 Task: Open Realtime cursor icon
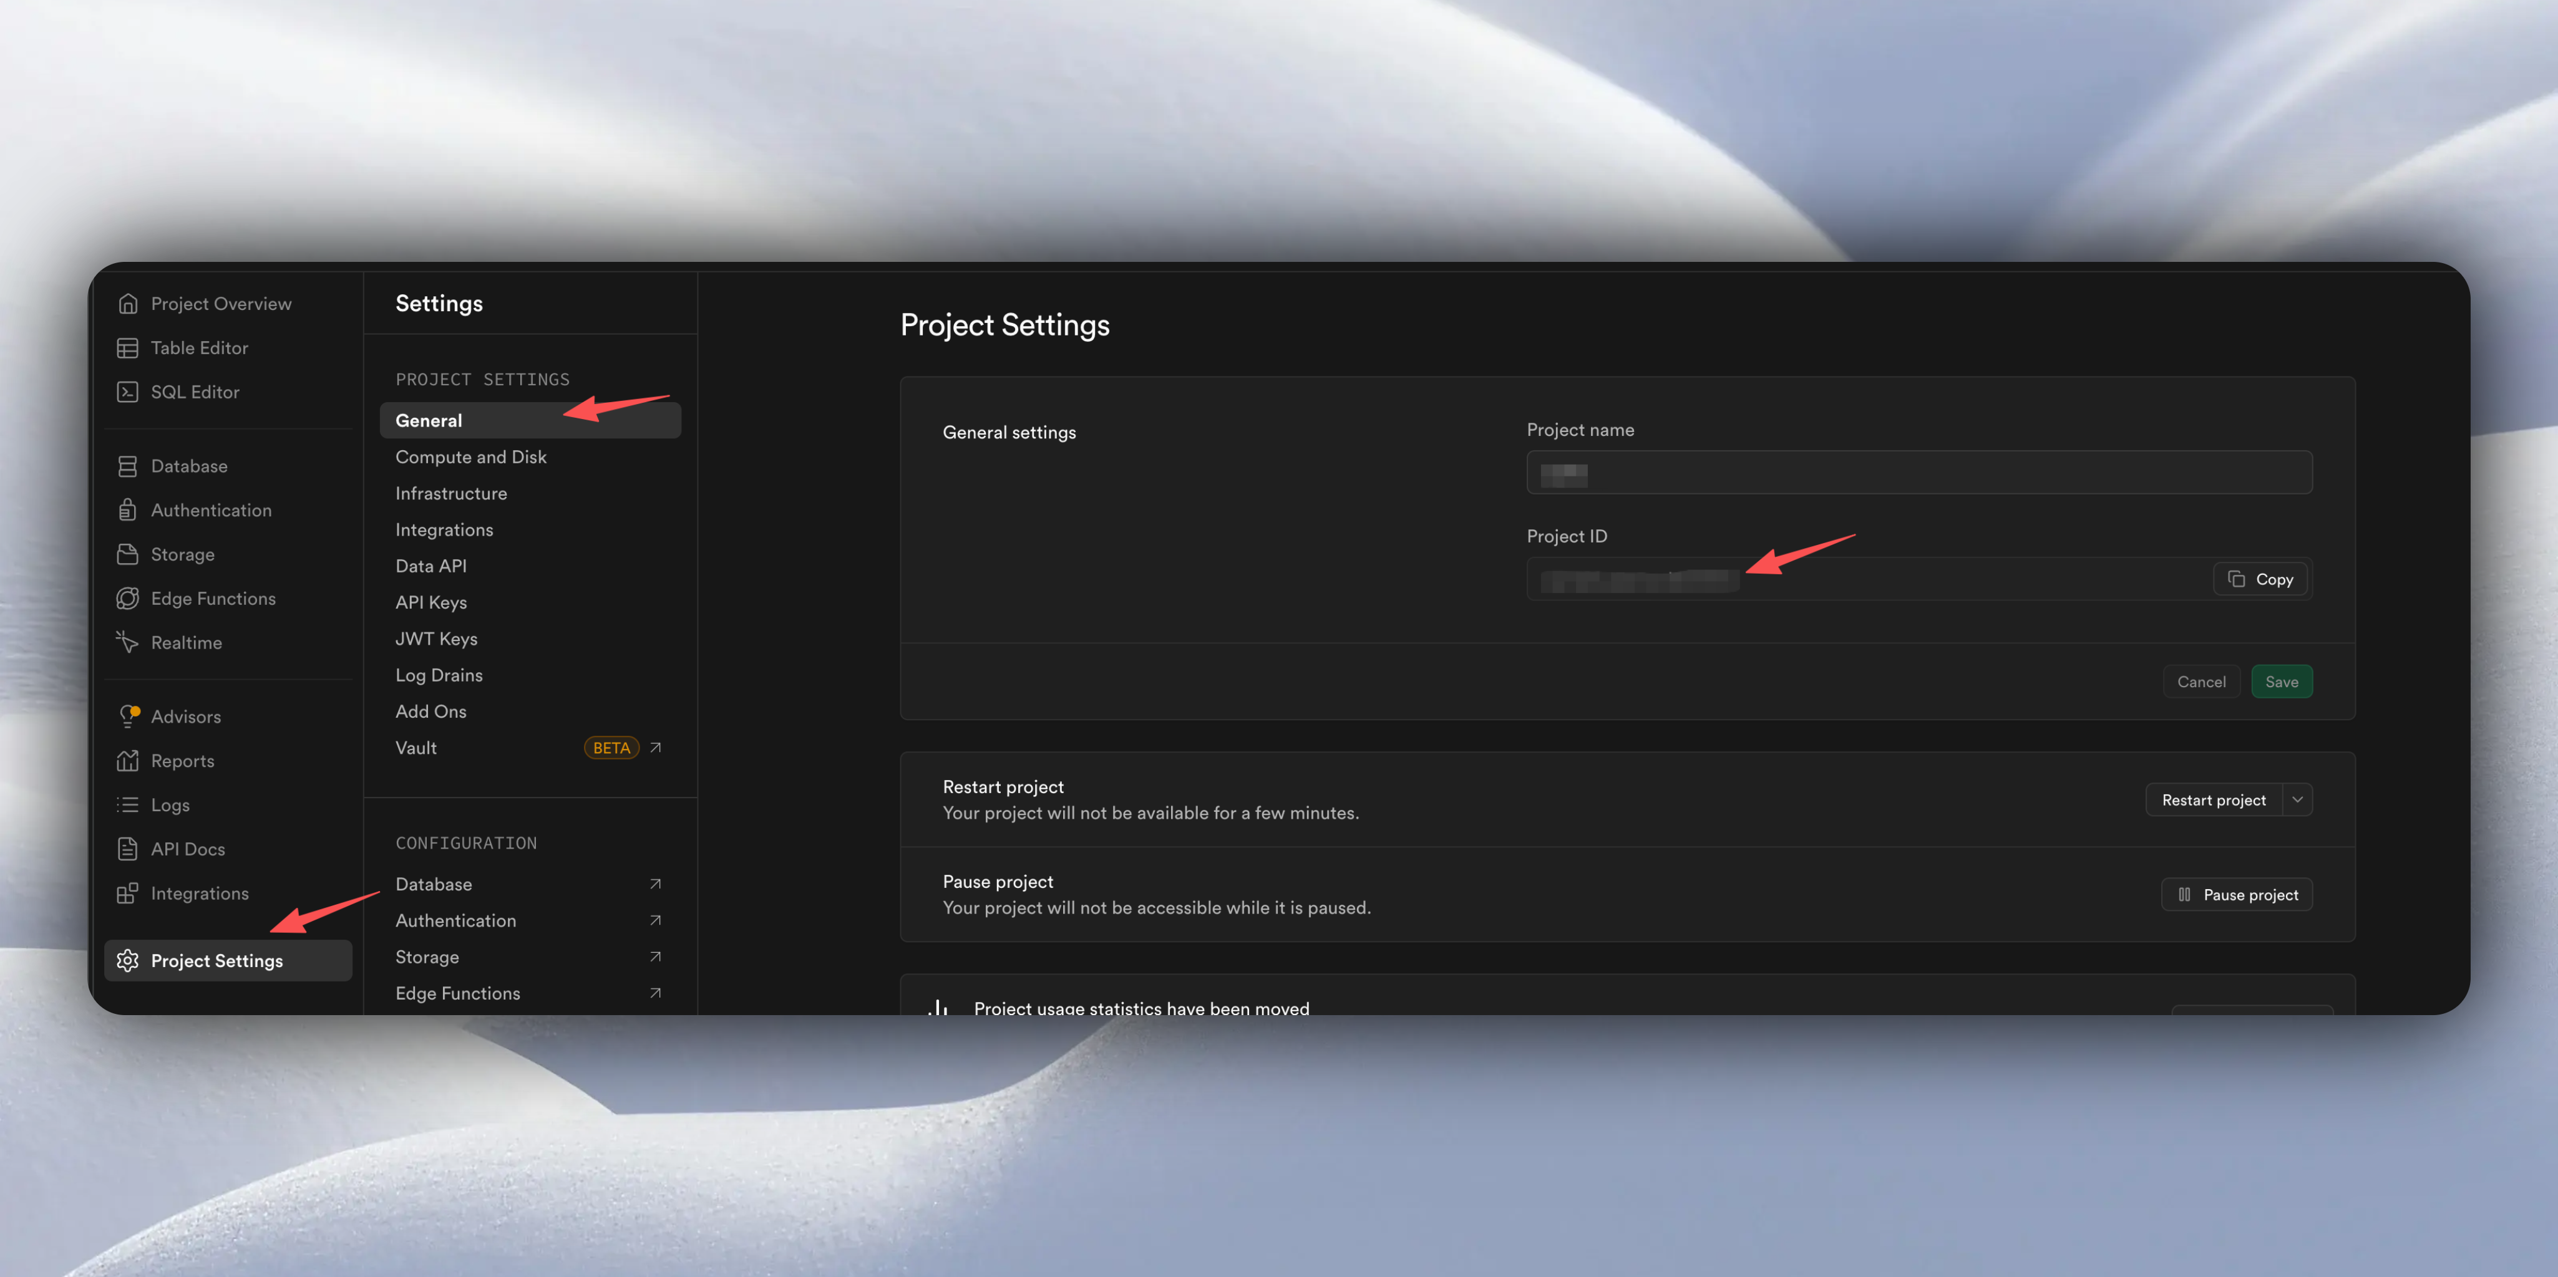(127, 643)
